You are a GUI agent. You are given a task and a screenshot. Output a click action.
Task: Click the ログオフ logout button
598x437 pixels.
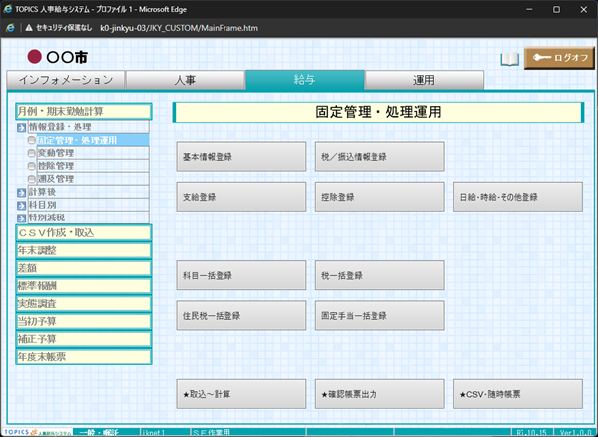[558, 58]
